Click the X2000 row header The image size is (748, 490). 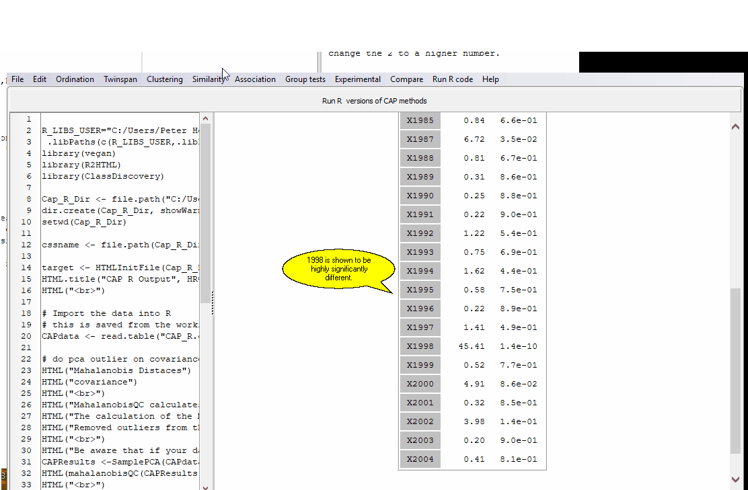click(x=420, y=384)
